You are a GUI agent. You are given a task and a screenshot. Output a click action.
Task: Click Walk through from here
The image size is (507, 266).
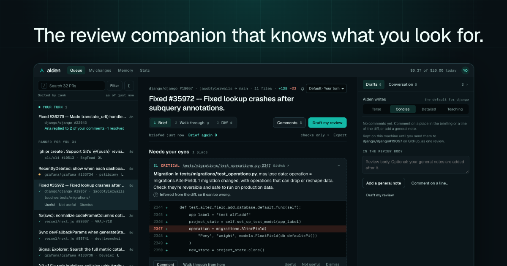point(204,264)
